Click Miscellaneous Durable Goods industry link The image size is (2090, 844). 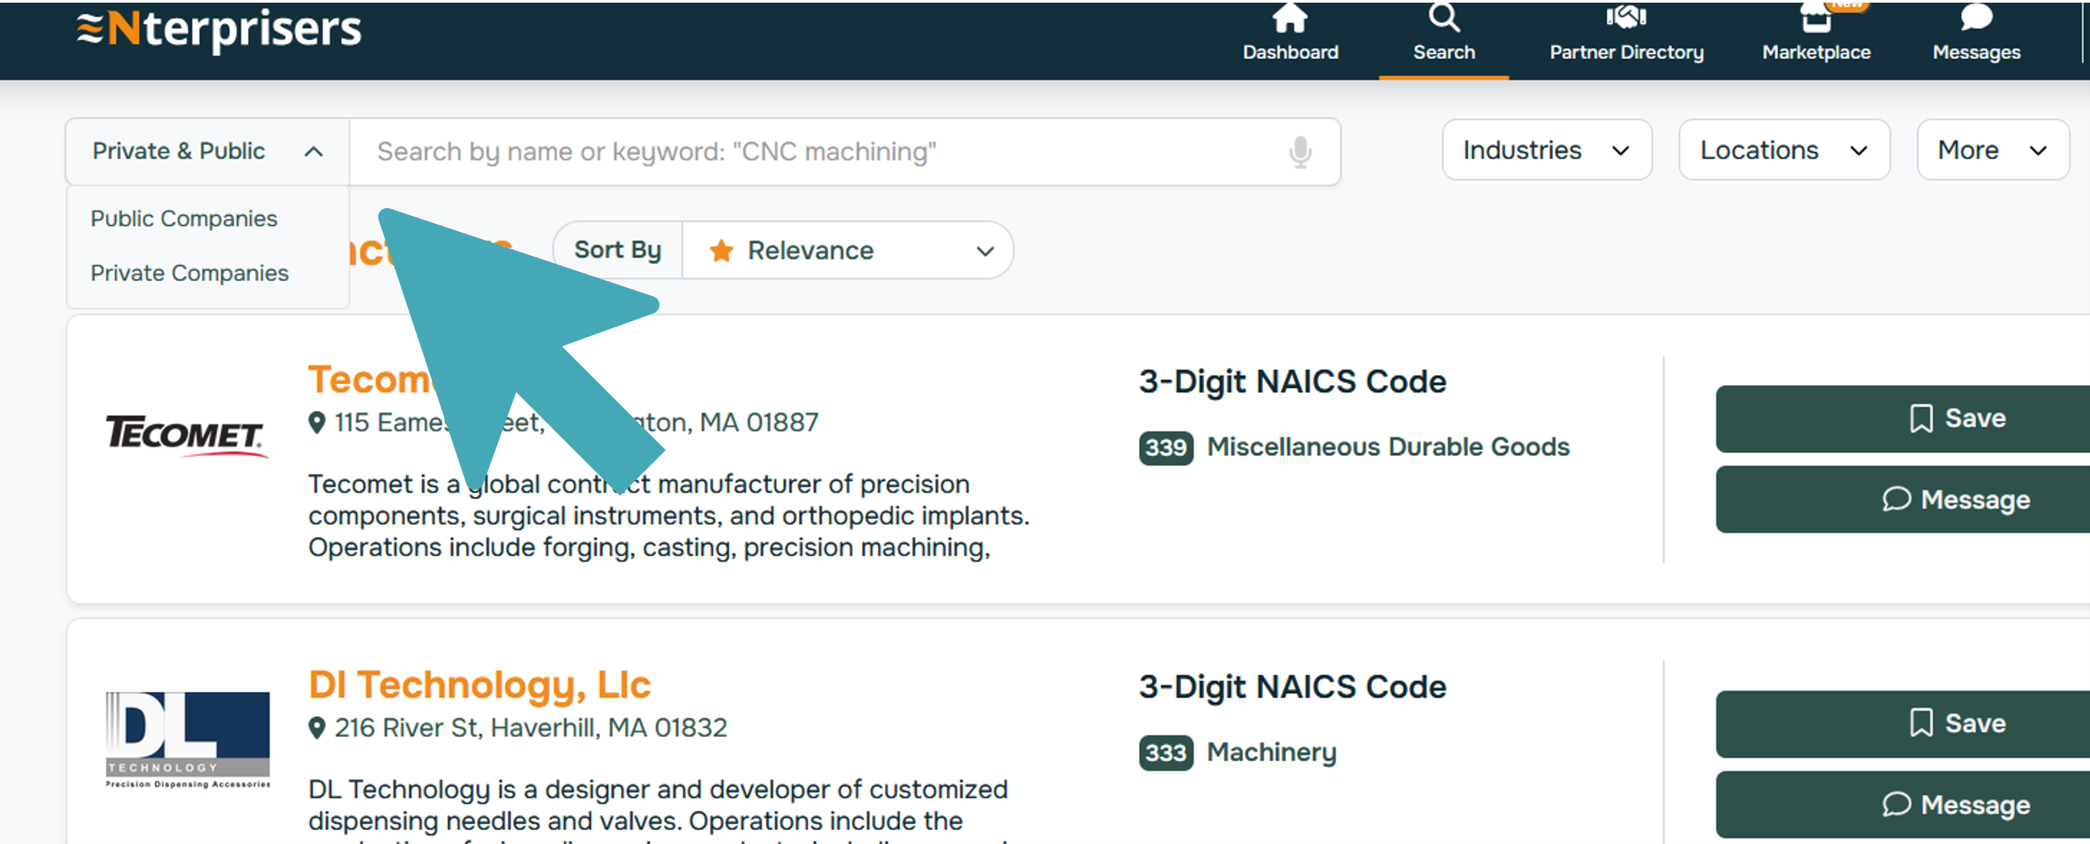coord(1387,447)
